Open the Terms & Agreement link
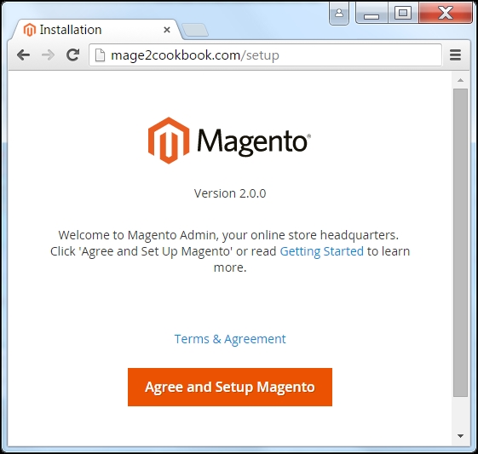Screen dimensions: 478x454 pos(230,339)
